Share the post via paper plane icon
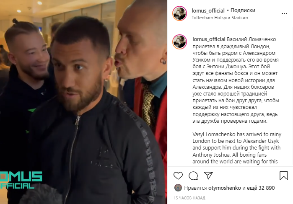The width and height of the screenshot is (293, 204). (209, 176)
